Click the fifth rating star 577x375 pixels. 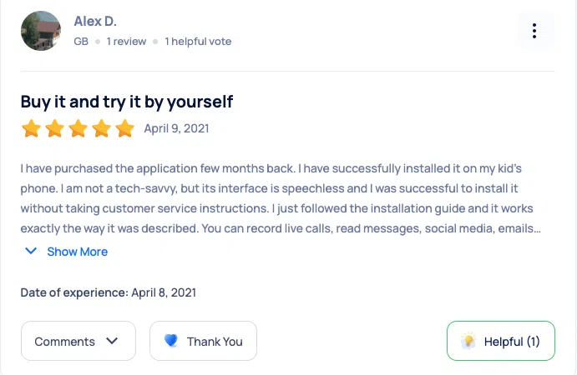tap(124, 128)
